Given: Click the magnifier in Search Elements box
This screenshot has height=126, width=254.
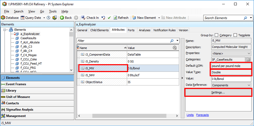Looking at the screenshot, I should click(x=246, y=18).
